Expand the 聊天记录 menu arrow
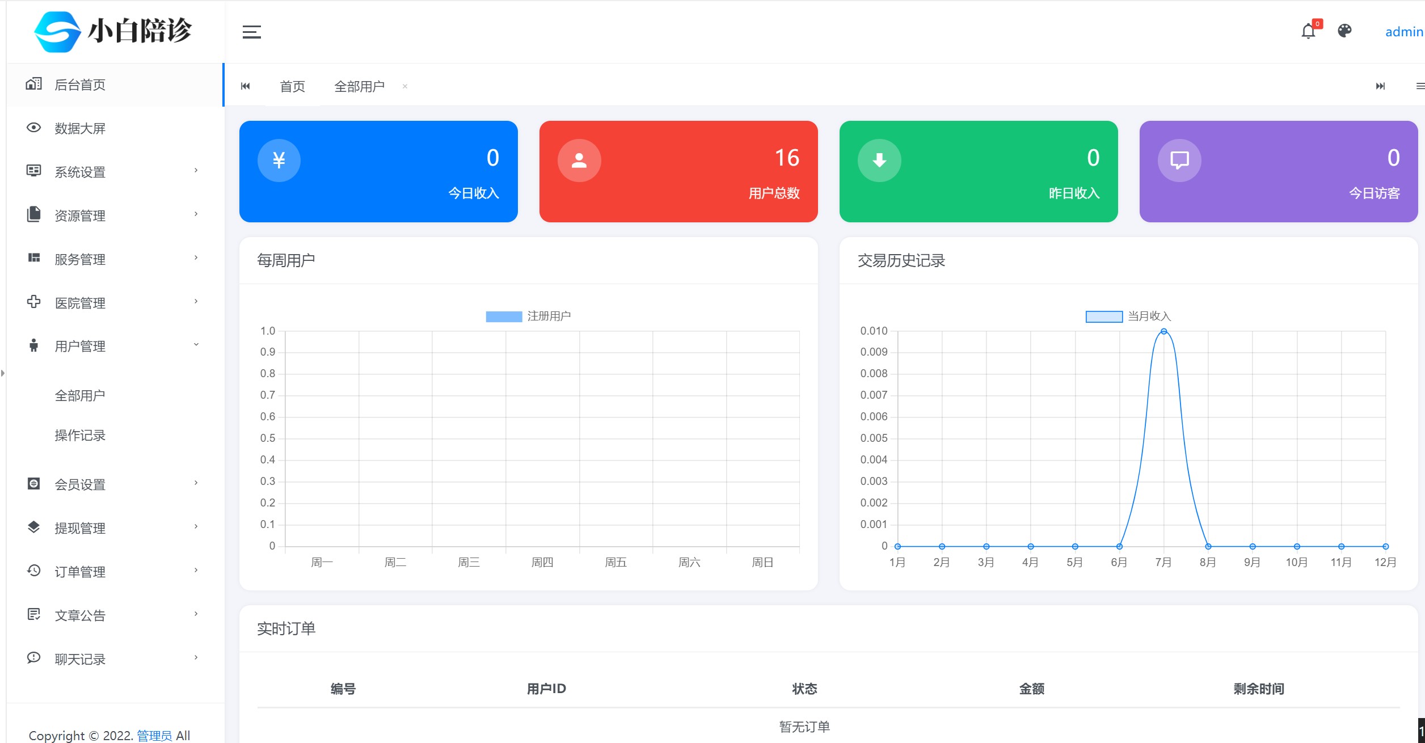The image size is (1425, 743). point(196,657)
